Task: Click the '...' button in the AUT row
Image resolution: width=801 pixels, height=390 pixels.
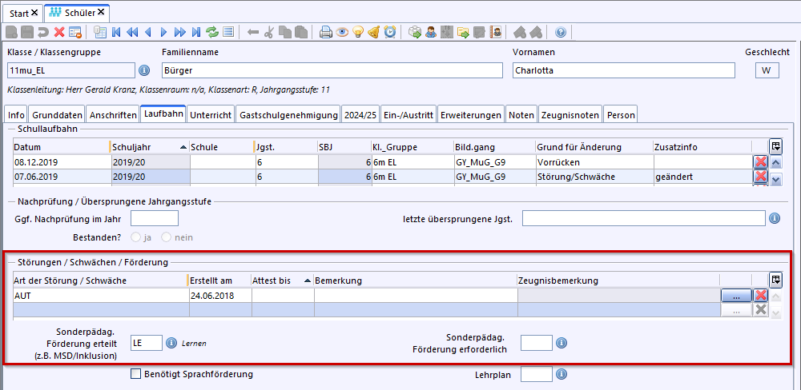Action: pyautogui.click(x=736, y=295)
